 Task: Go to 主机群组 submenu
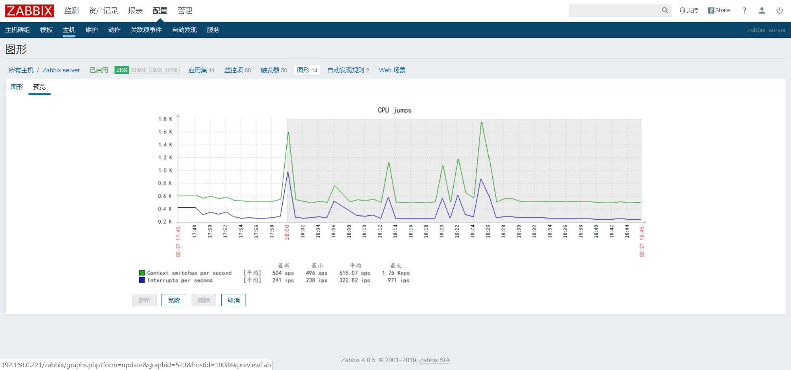pos(17,30)
